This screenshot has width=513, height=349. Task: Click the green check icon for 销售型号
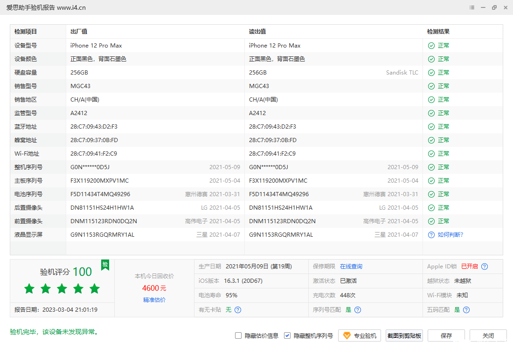pyautogui.click(x=431, y=86)
